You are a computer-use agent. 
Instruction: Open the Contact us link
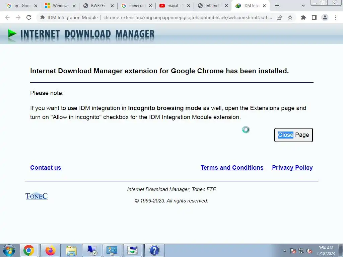[46, 168]
